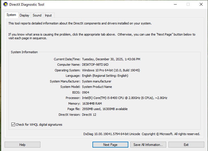The width and height of the screenshot is (208, 151).
Task: Click the Computer Name label
Action: 69,65
